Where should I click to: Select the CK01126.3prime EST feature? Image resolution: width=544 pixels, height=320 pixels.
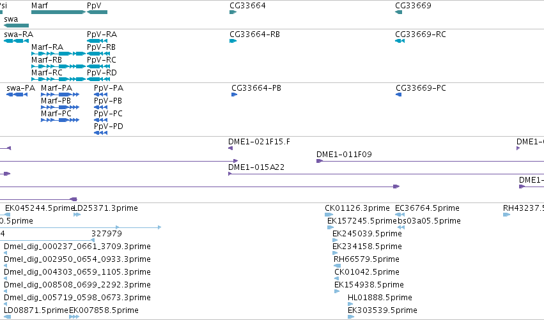(329, 215)
